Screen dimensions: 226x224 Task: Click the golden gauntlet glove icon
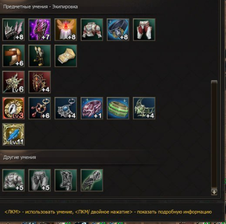(x=66, y=56)
